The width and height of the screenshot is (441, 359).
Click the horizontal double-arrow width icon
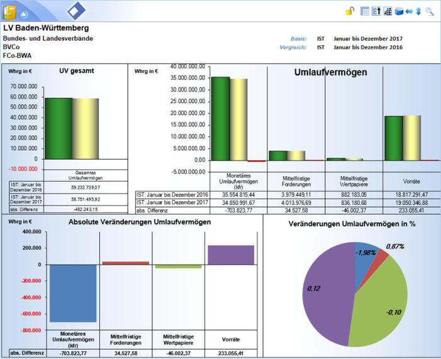click(409, 11)
